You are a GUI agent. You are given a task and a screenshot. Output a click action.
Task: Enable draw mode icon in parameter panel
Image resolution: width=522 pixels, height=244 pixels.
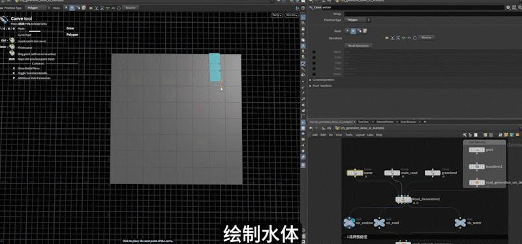coord(354,31)
